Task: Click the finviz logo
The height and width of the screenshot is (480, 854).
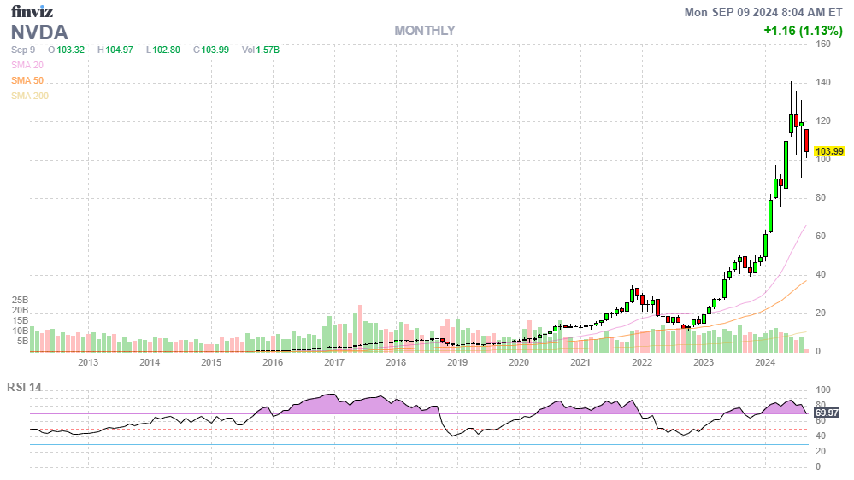Action: 32,11
